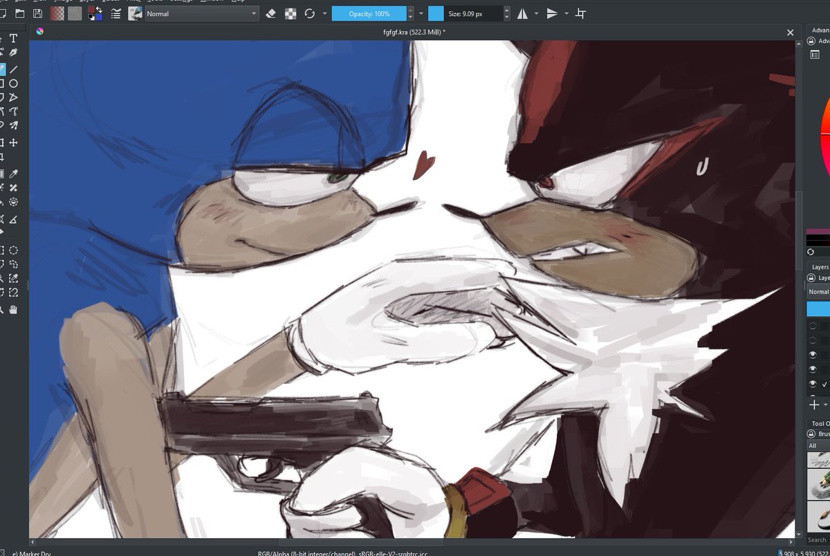Open the gradient swatch in the toolbar
Image resolution: width=830 pixels, height=556 pixels.
click(57, 13)
